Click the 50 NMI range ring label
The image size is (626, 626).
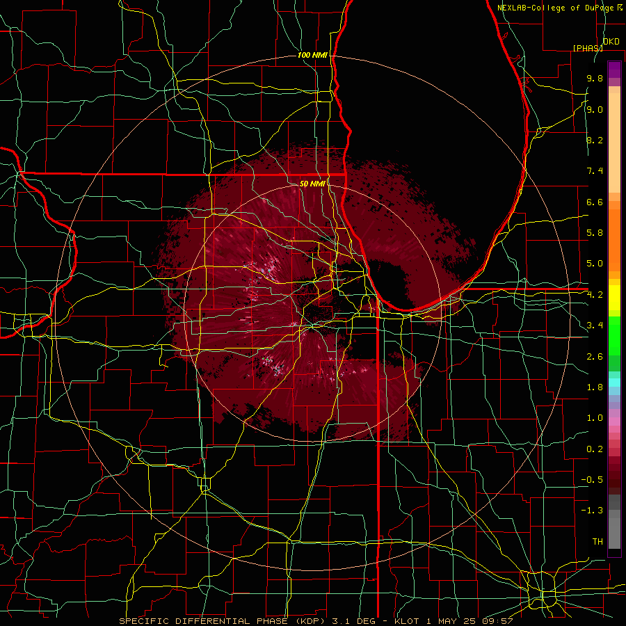312,184
